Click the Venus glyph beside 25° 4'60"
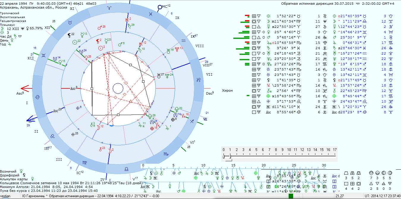The width and height of the screenshot is (401, 199). (268, 32)
